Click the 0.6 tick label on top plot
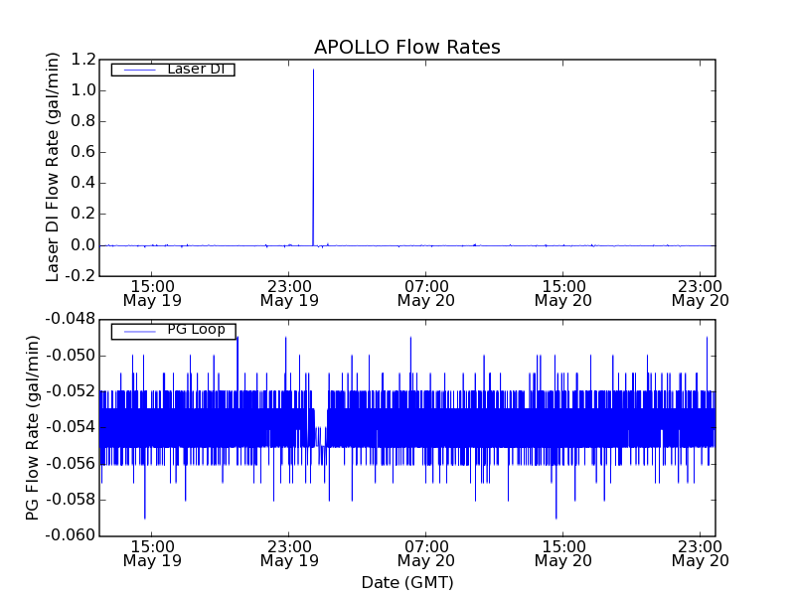 click(81, 152)
